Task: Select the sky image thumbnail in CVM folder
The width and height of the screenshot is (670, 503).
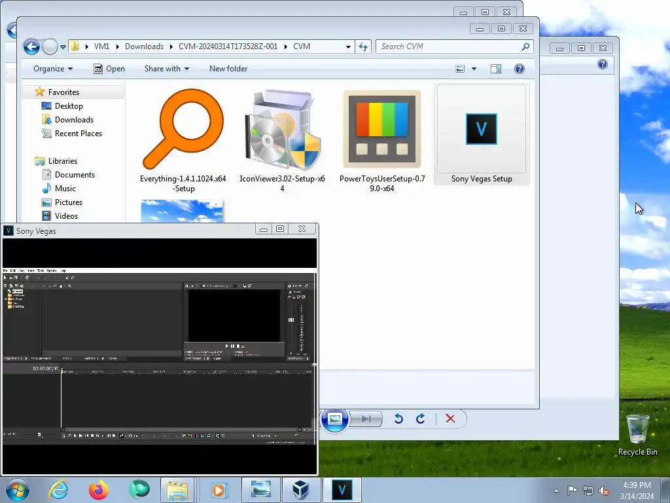Action: pos(182,212)
